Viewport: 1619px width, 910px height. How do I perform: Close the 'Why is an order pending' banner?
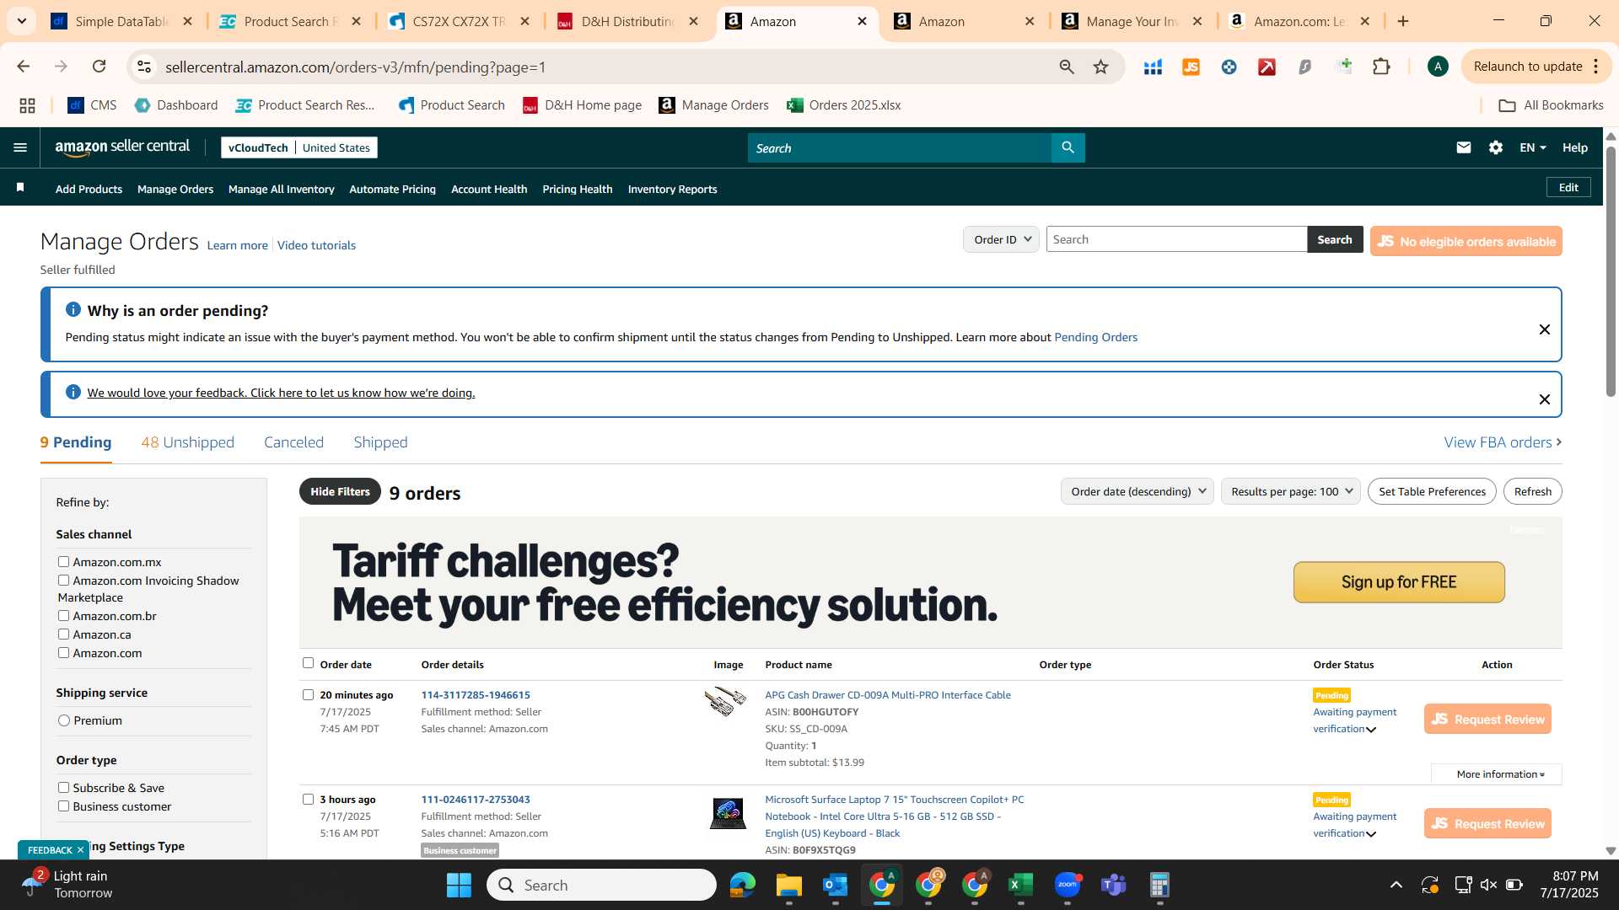coord(1544,329)
